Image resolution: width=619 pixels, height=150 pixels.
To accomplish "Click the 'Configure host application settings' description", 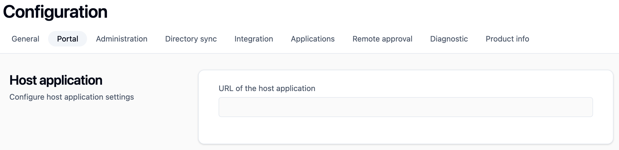I will coord(72,97).
